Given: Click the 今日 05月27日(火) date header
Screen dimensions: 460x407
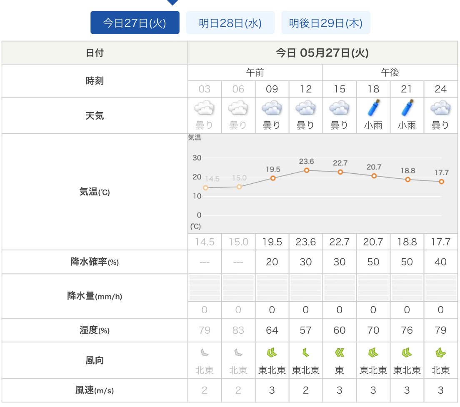Looking at the screenshot, I should coord(322,53).
